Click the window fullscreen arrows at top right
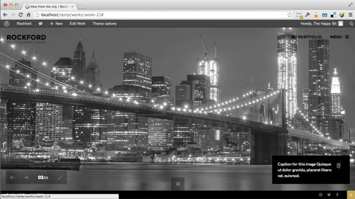Viewport: 355px width, 199px height. pos(350,5)
